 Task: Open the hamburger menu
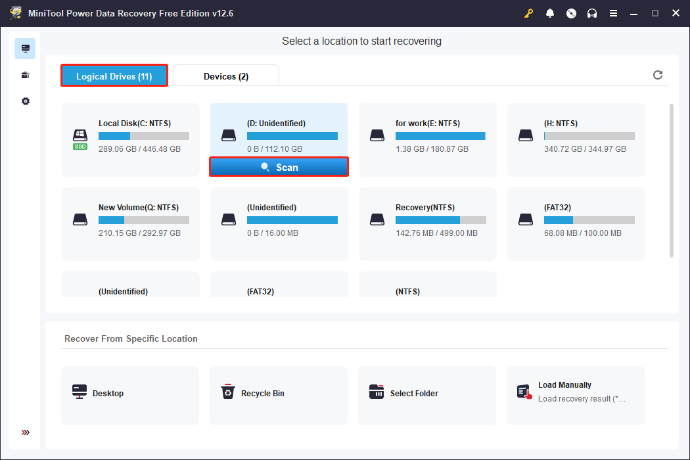[x=613, y=13]
